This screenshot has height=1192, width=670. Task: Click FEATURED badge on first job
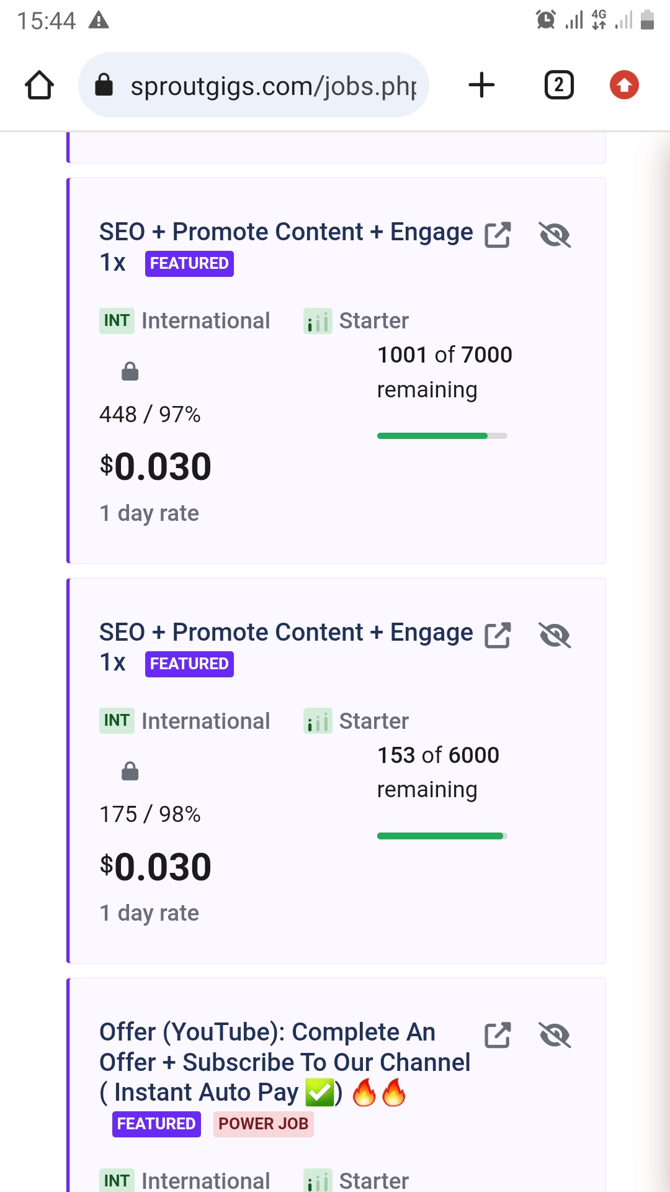point(189,264)
